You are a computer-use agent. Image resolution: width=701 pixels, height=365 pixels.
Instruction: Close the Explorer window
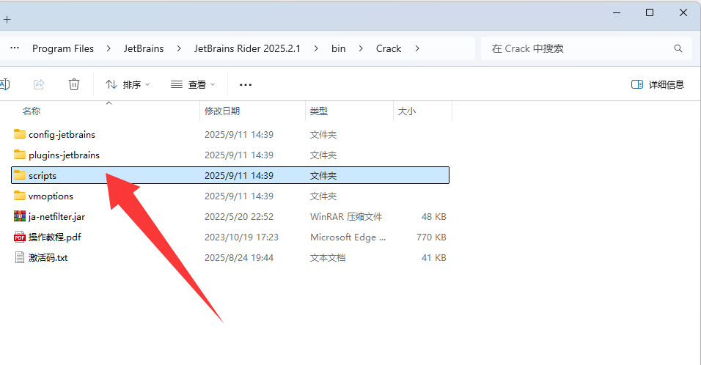[x=683, y=13]
